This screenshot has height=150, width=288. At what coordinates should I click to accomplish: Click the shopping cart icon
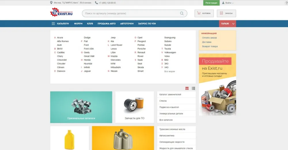tap(199, 13)
